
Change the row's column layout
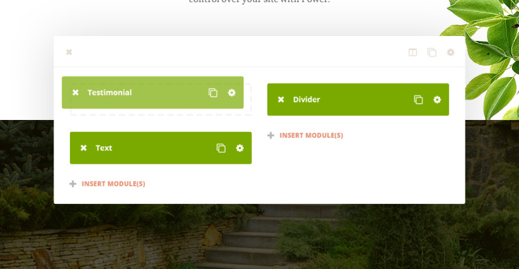413,52
